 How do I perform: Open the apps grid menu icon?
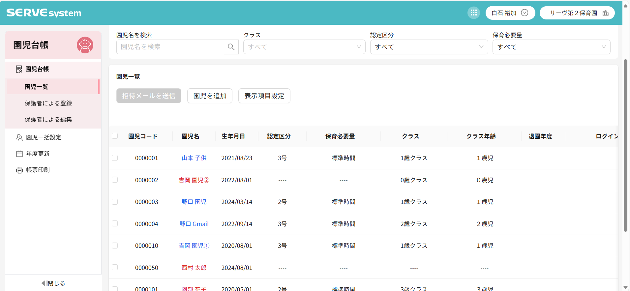click(x=473, y=13)
